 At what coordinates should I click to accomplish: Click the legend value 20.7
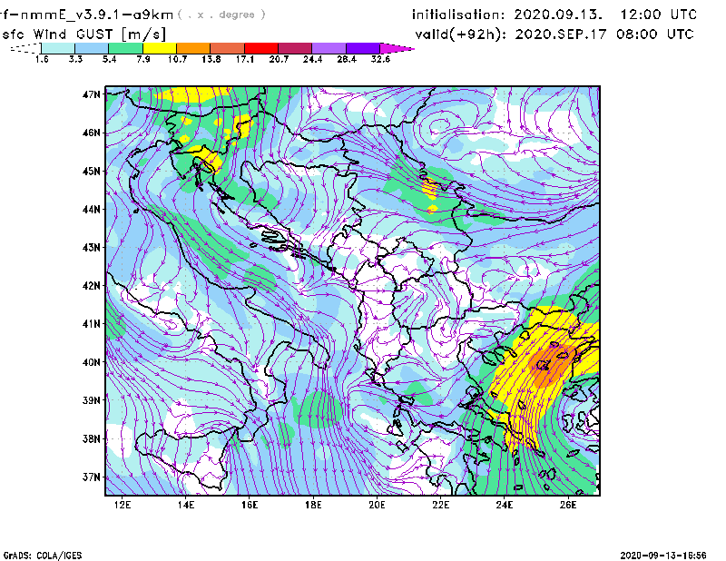click(x=279, y=59)
